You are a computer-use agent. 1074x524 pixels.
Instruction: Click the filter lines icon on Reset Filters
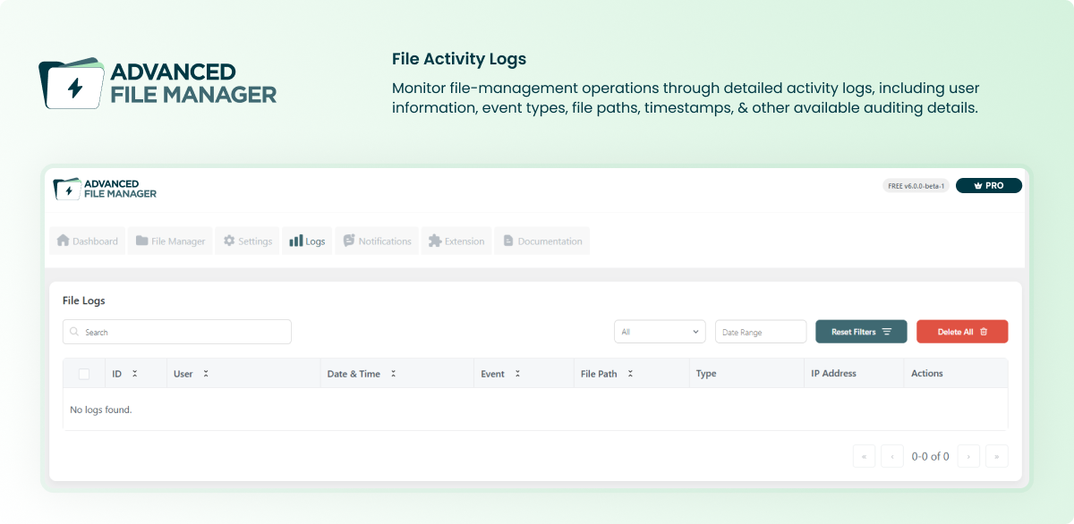pos(887,332)
